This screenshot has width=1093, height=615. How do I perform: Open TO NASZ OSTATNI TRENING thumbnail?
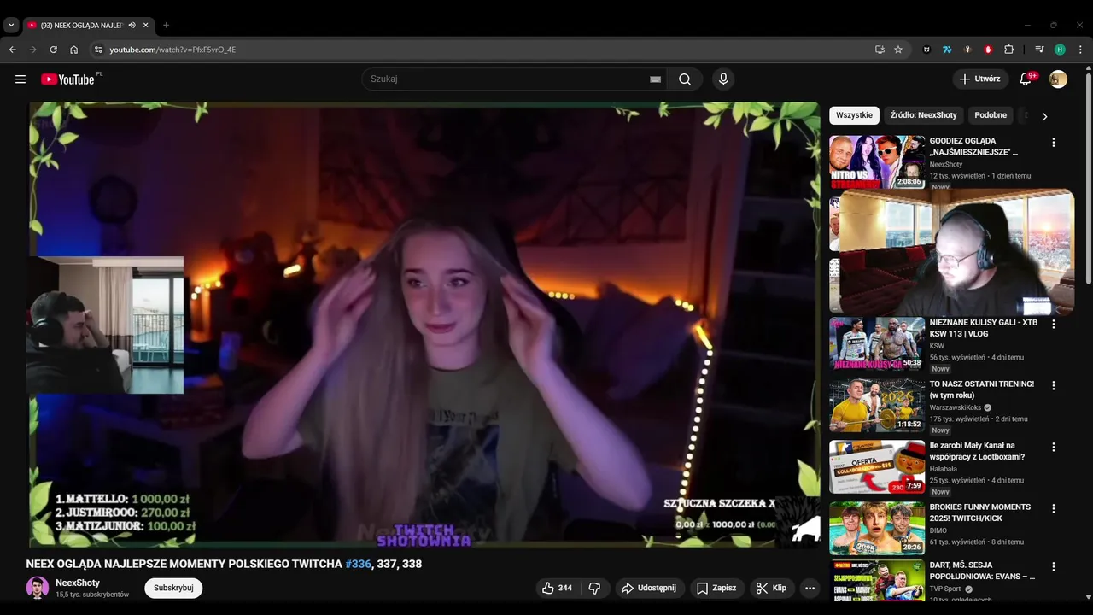tap(877, 405)
